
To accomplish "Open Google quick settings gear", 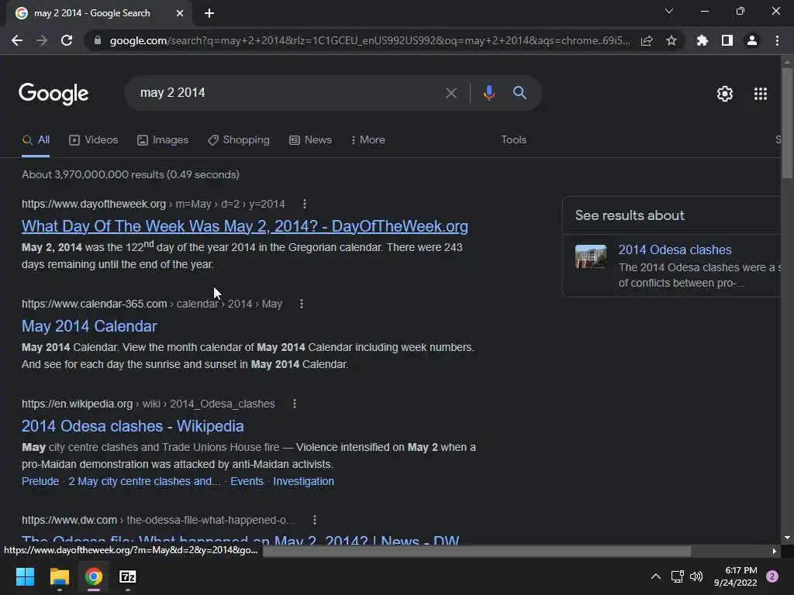I will click(x=725, y=94).
